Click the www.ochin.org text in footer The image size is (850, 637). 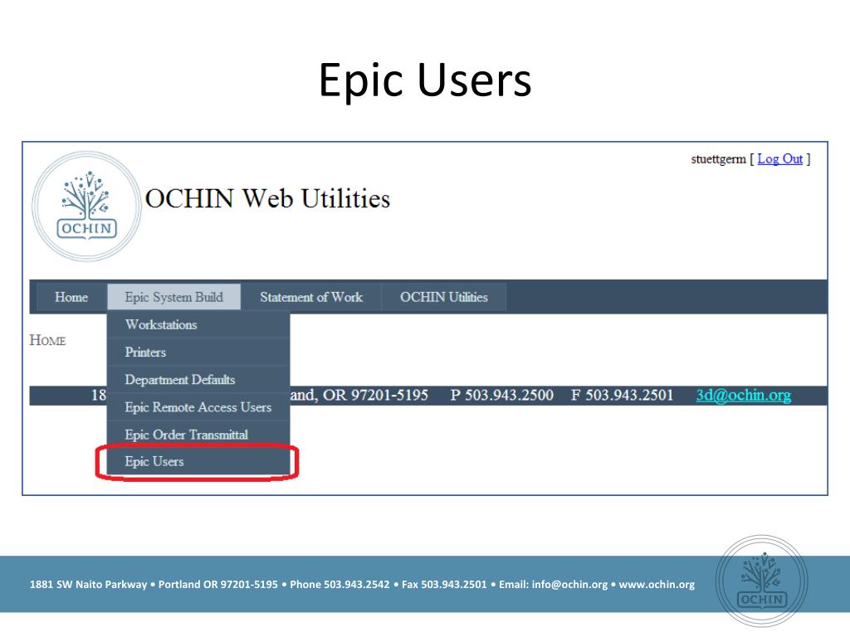[657, 585]
